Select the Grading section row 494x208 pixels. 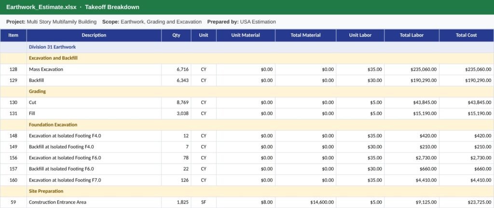[247, 91]
